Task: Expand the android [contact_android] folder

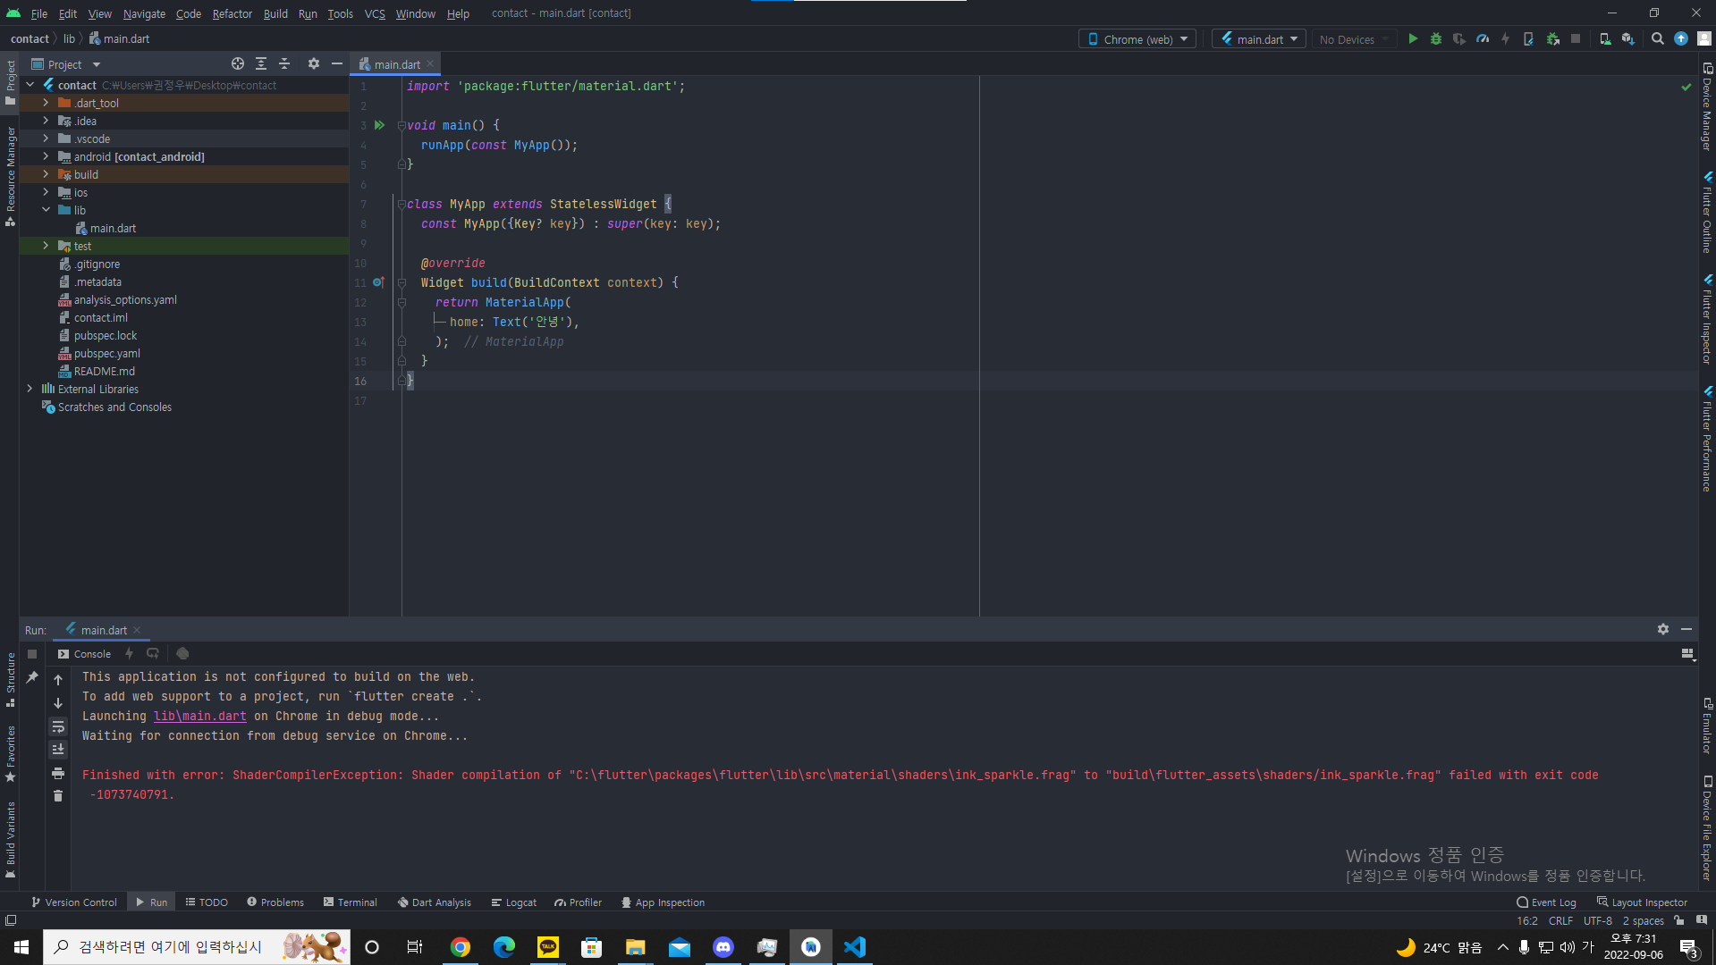Action: tap(46, 156)
